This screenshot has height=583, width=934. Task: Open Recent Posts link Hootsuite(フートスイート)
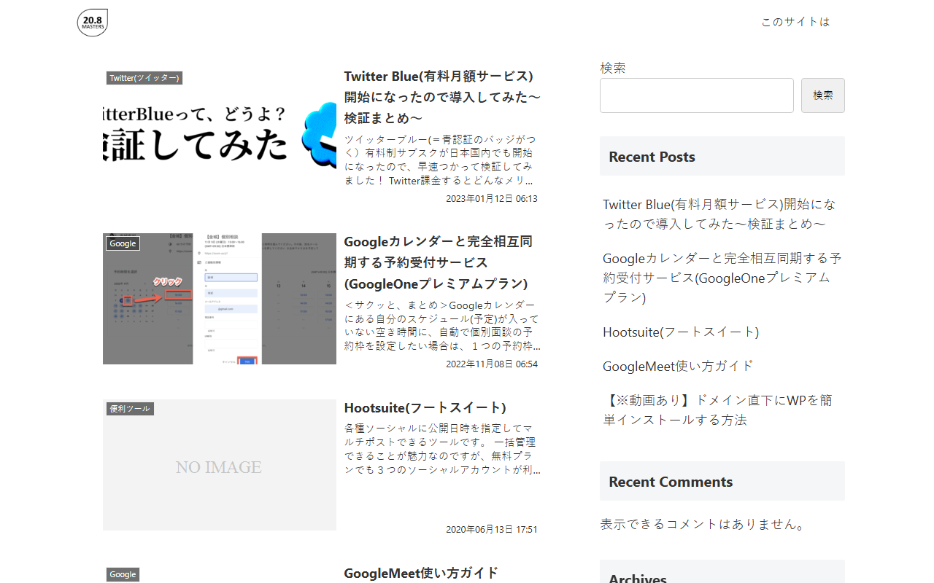681,332
